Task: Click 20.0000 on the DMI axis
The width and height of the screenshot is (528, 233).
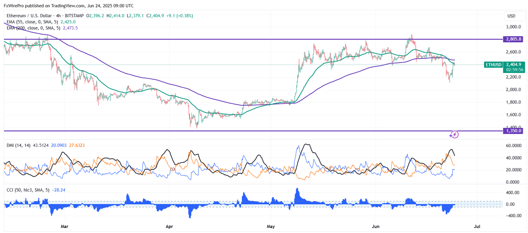Action: pyautogui.click(x=513, y=170)
